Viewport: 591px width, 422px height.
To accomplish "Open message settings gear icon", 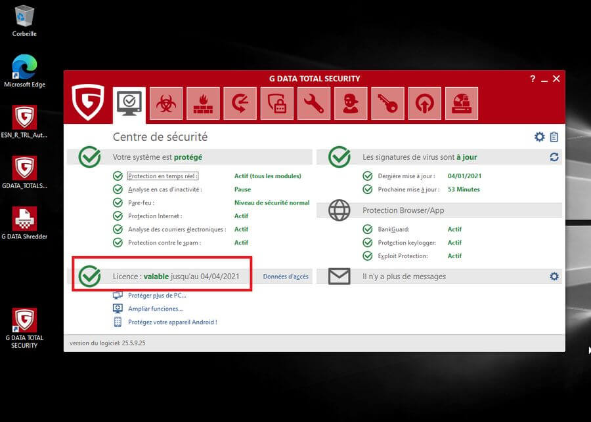I will coord(554,276).
